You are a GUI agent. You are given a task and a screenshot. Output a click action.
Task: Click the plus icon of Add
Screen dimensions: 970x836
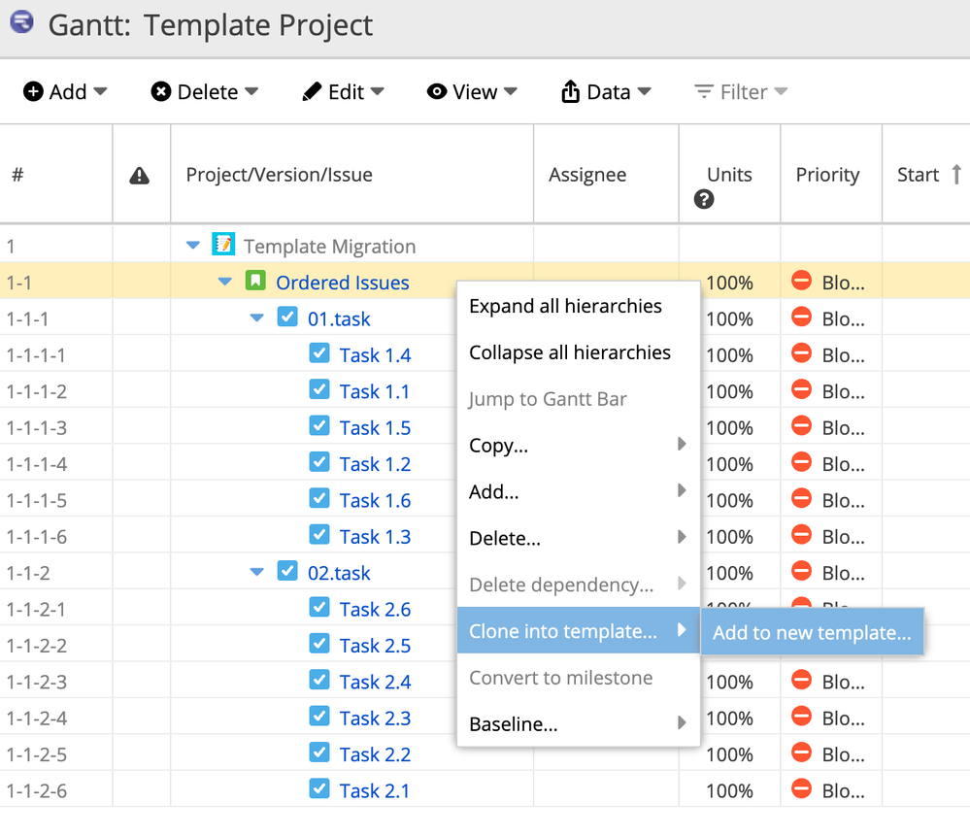point(33,91)
